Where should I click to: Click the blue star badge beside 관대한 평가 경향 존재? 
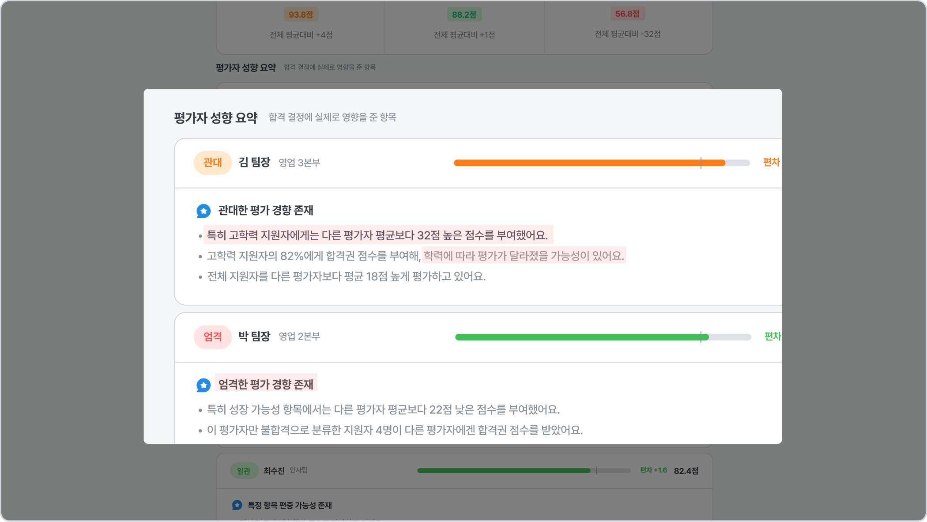tap(203, 211)
